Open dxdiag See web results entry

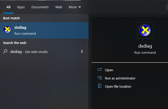tap(44, 52)
